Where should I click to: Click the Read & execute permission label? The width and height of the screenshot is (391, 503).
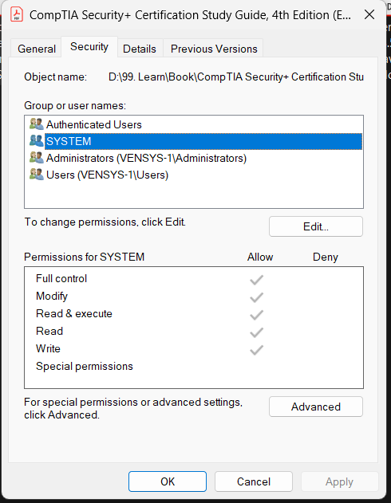pos(74,313)
